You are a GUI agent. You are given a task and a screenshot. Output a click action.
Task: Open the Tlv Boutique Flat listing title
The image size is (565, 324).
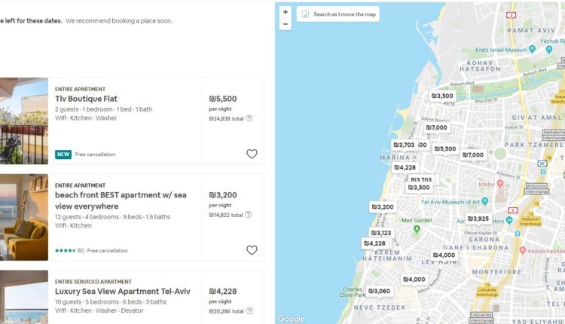86,99
